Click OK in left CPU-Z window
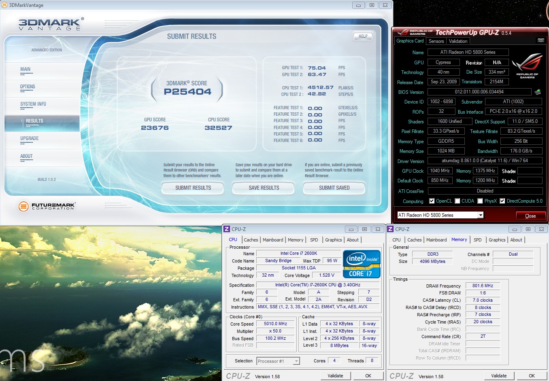 [368, 376]
